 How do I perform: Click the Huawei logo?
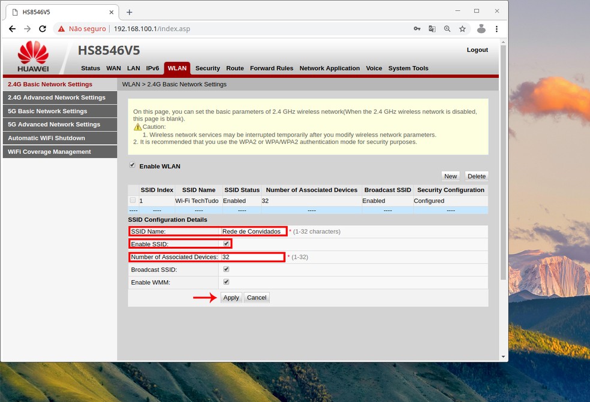33,56
